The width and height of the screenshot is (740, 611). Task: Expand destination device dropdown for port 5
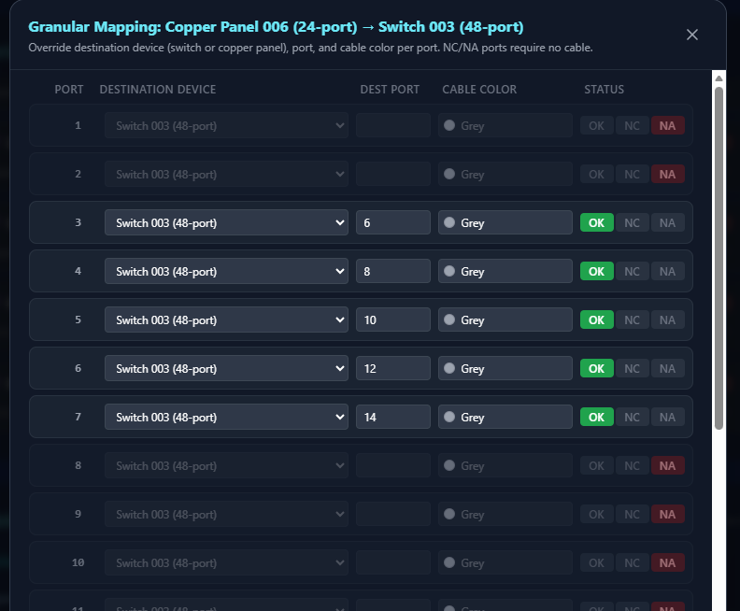click(x=226, y=320)
